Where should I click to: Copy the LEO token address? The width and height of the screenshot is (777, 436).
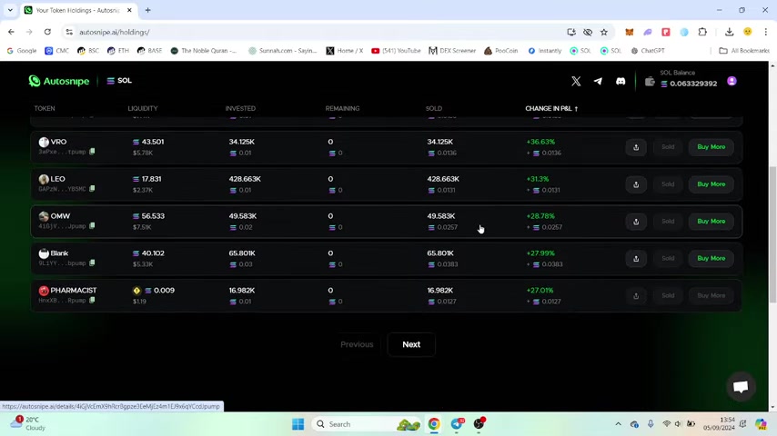click(92, 189)
